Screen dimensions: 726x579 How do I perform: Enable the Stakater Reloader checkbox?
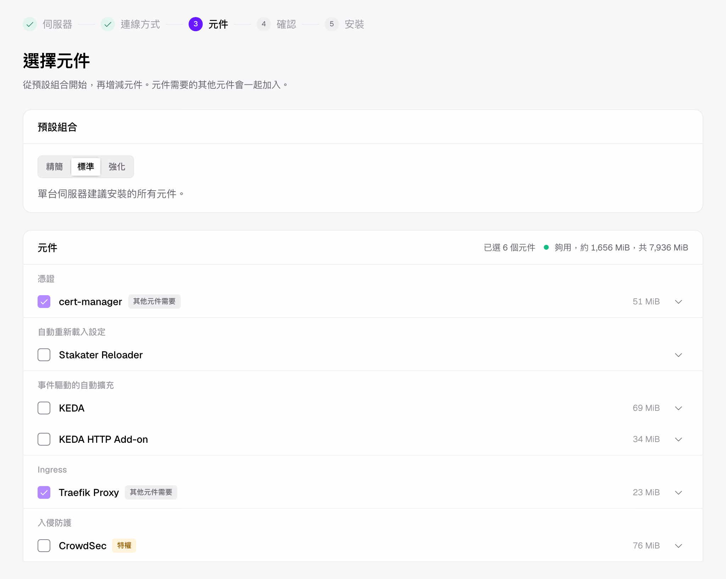click(x=44, y=355)
